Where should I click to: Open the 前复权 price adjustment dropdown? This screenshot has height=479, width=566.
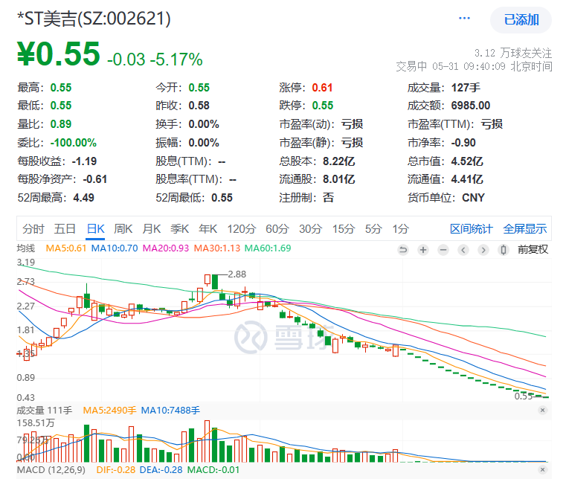(533, 249)
